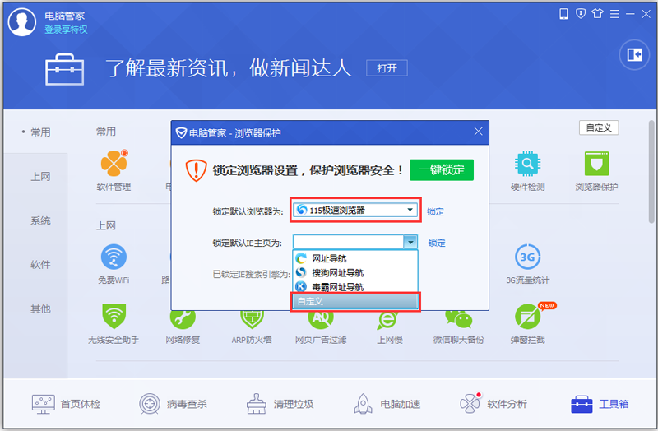Click the user avatar icon
The image size is (658, 431).
tap(22, 22)
